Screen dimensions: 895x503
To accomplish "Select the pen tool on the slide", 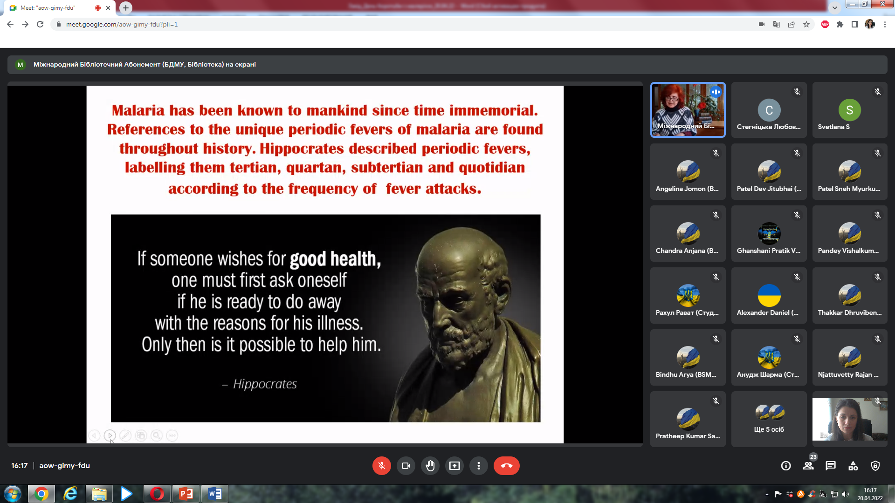I will pos(125,435).
